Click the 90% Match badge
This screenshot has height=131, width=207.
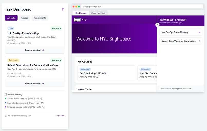(56, 60)
